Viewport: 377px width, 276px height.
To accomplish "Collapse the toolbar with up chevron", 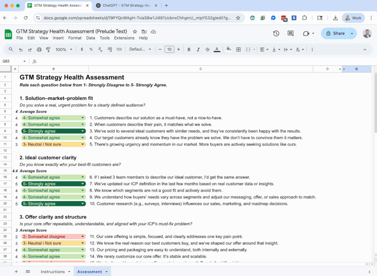I will tap(365, 49).
